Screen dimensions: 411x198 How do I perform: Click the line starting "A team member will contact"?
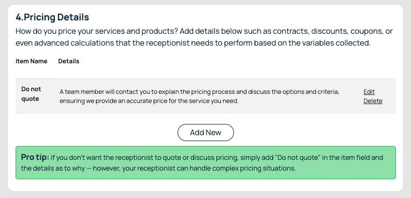click(200, 92)
